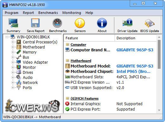Click status bar path WIN-QDC801IBKLK -> Motherboard
This screenshot has width=165, height=122.
(32, 117)
